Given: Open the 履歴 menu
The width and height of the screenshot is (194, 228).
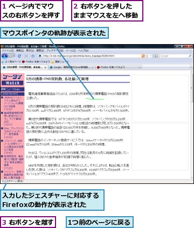Looking at the screenshot, I should click(40, 51).
